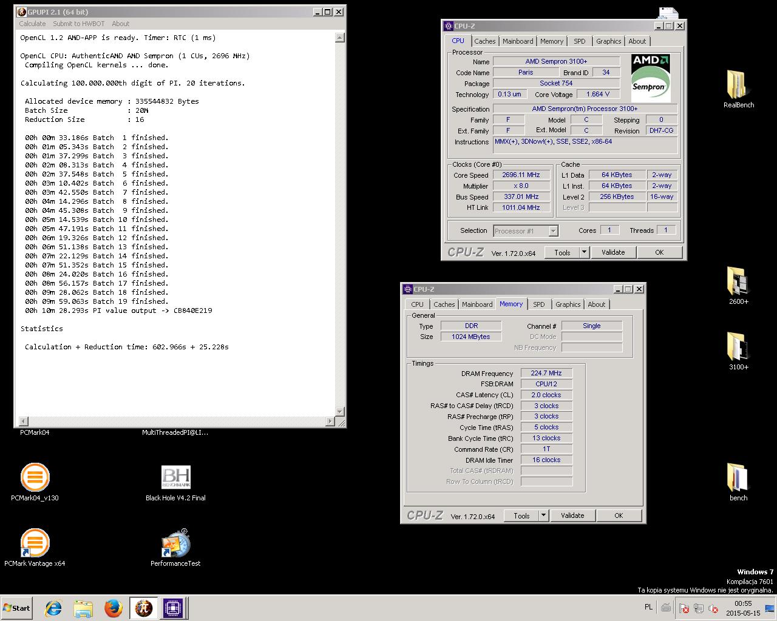Switch to Mainboard tab in upper CPU-Z
Screen dimensions: 777x621
point(518,41)
